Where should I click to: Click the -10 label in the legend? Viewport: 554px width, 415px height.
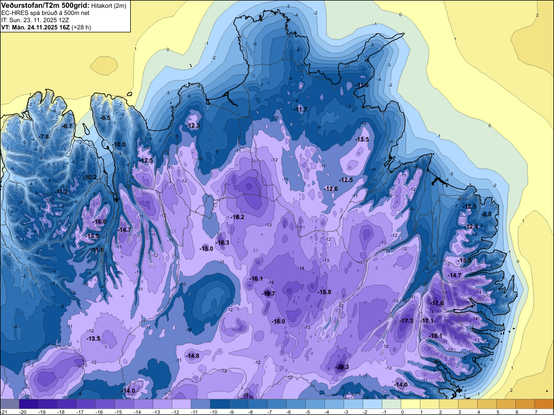click(214, 412)
